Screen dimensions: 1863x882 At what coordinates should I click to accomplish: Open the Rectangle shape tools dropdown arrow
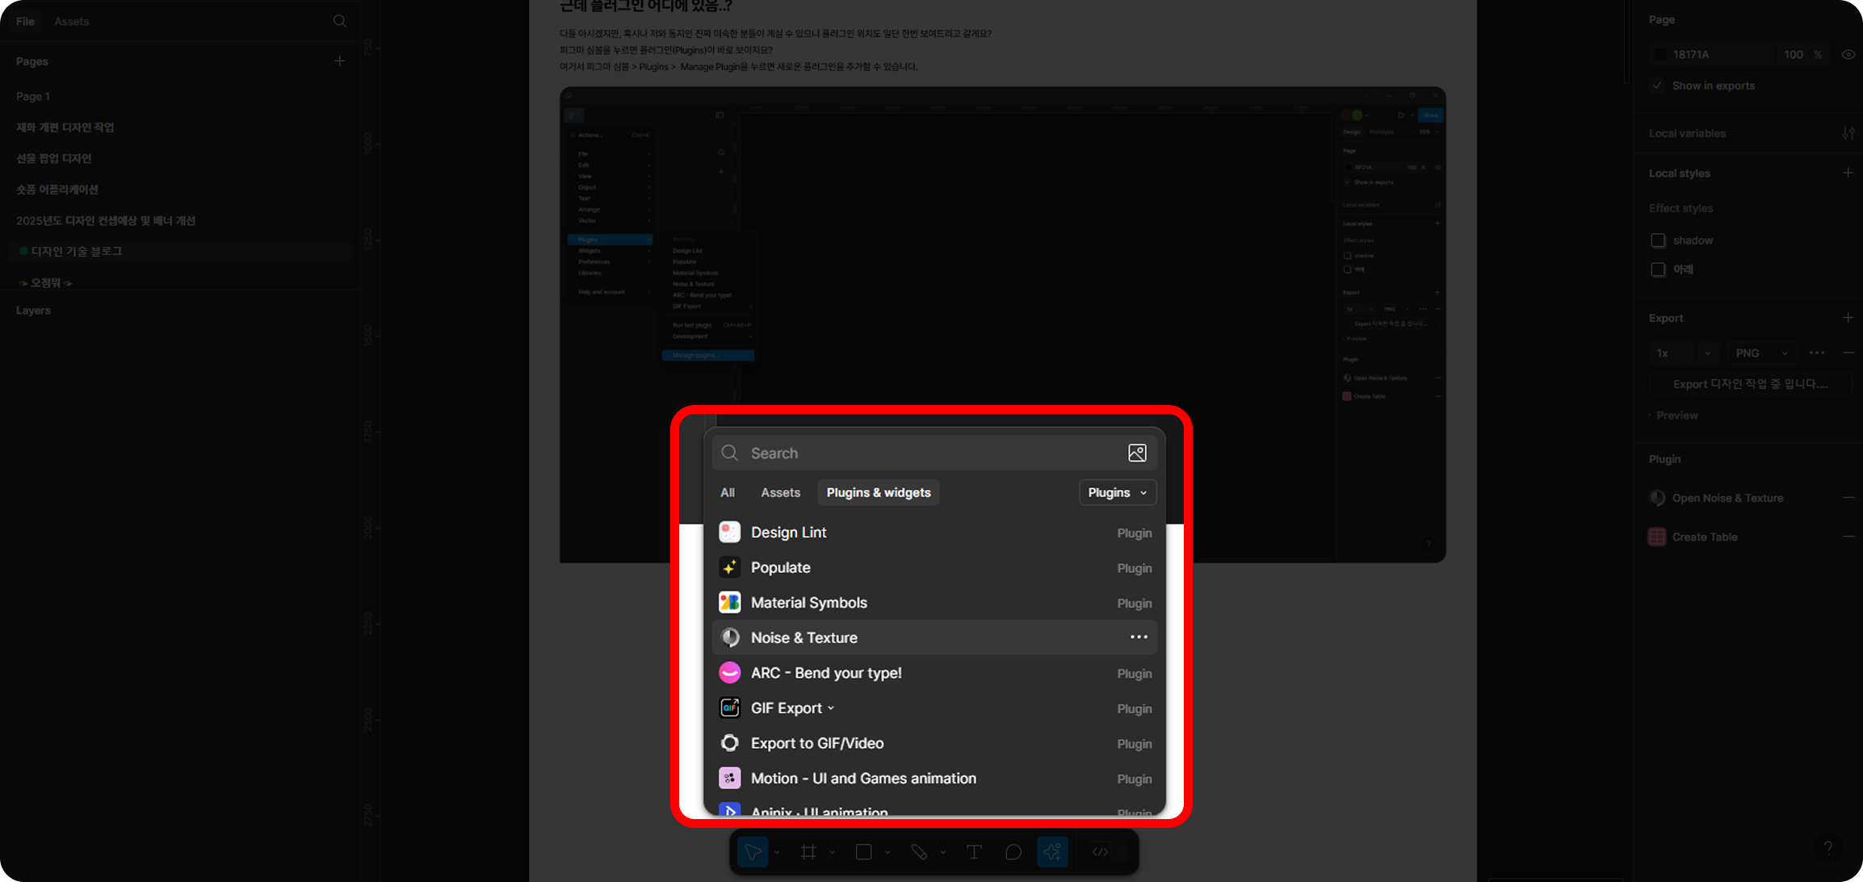click(x=887, y=852)
